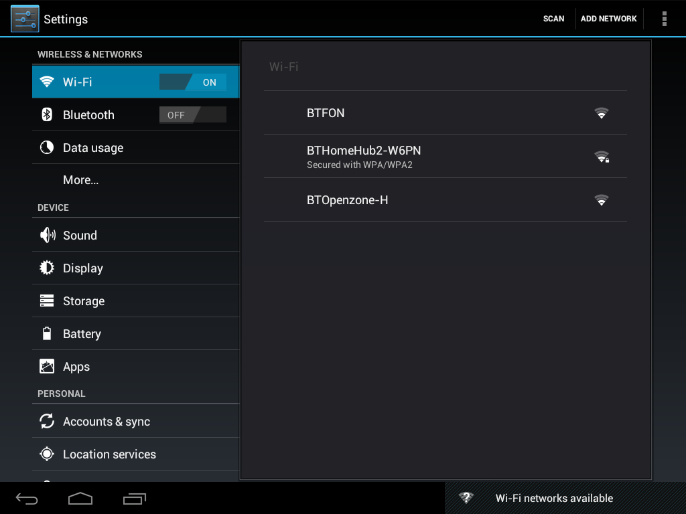Open Sound settings
Viewport: 686px width, 514px height.
135,235
